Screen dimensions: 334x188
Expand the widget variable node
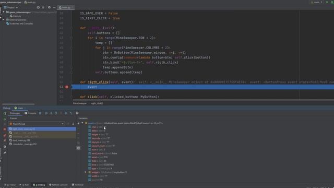tap(86, 172)
